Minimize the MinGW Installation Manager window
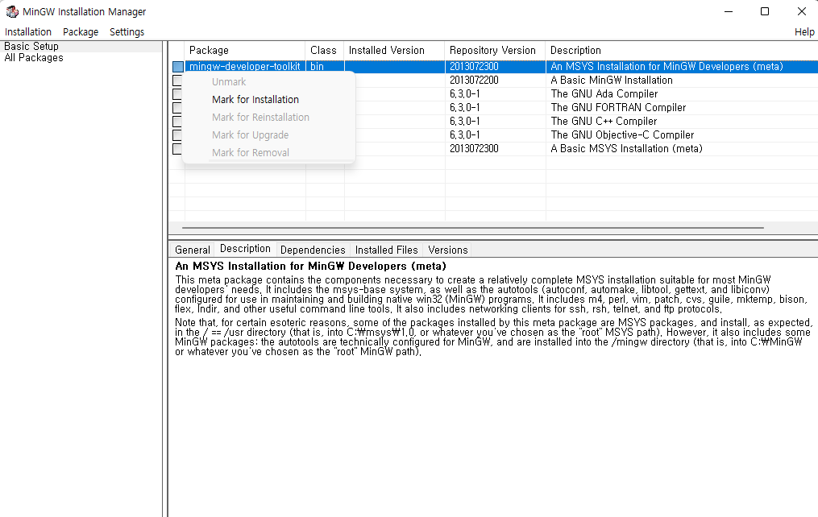This screenshot has height=517, width=818. [x=729, y=11]
